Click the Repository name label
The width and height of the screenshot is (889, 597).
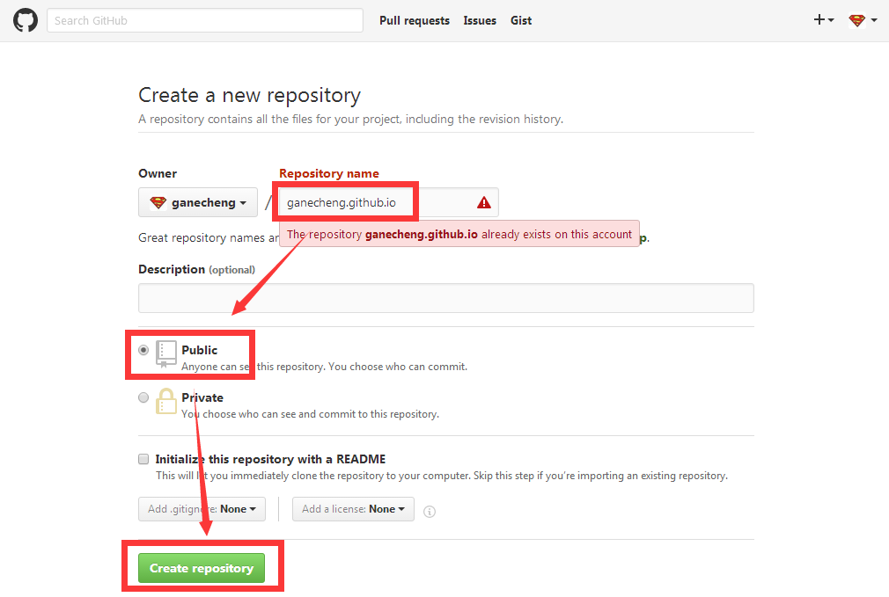329,173
